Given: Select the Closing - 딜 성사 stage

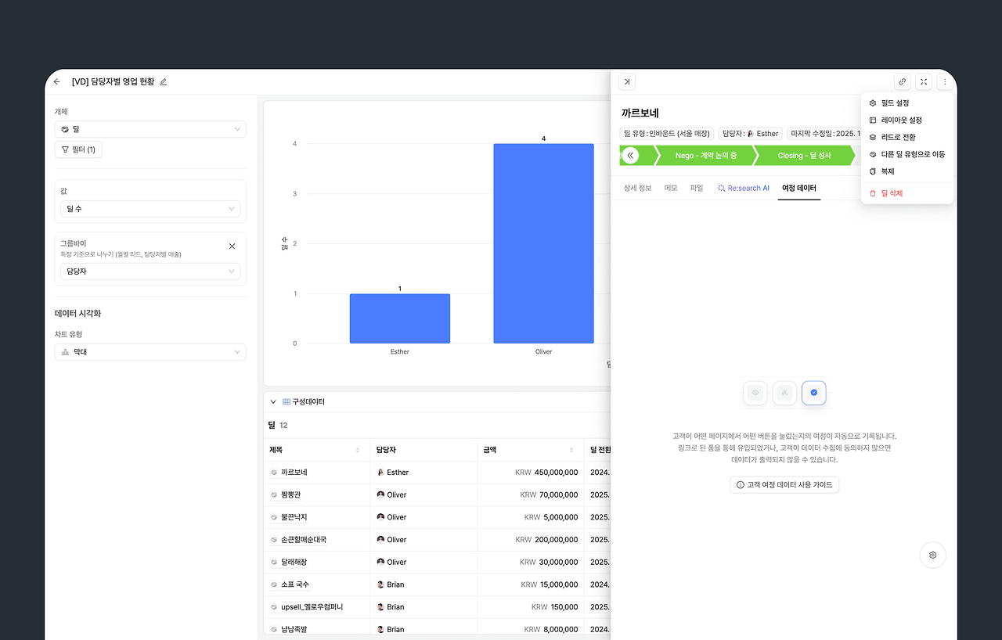Looking at the screenshot, I should (806, 156).
